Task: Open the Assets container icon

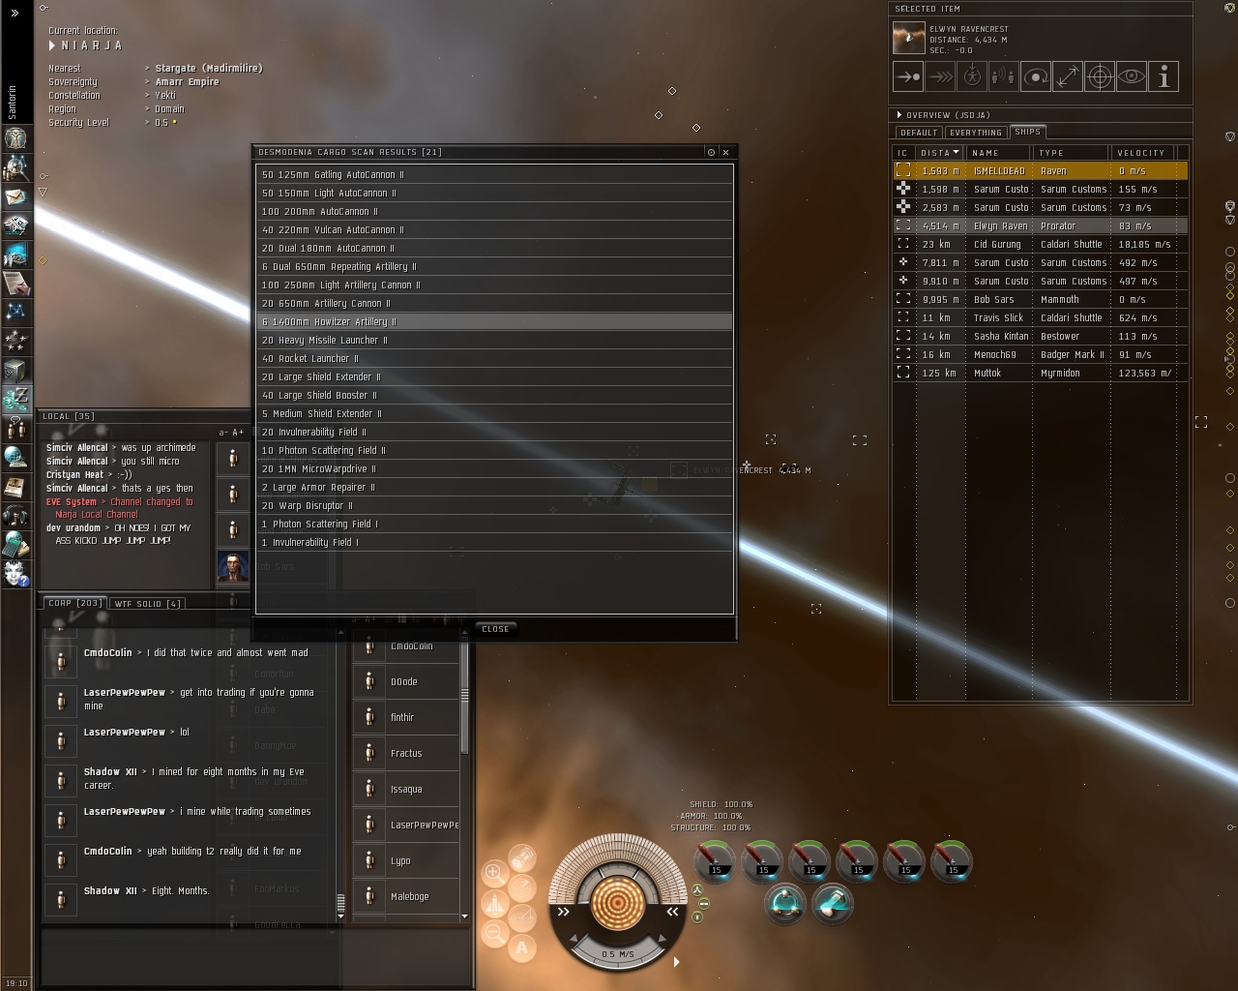Action: 15,370
